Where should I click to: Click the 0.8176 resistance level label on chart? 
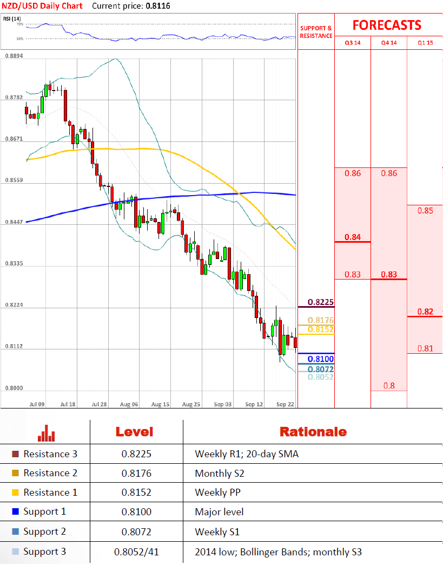(321, 320)
